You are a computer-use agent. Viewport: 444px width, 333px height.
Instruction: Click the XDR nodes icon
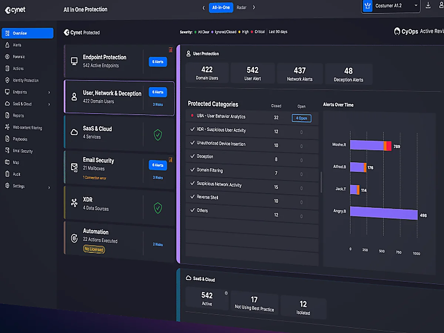pos(74,203)
